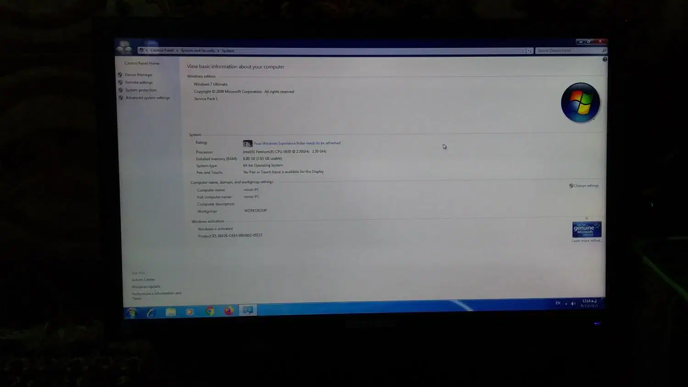Go to System and Security breadcrumb
The height and width of the screenshot is (387, 688).
point(198,50)
